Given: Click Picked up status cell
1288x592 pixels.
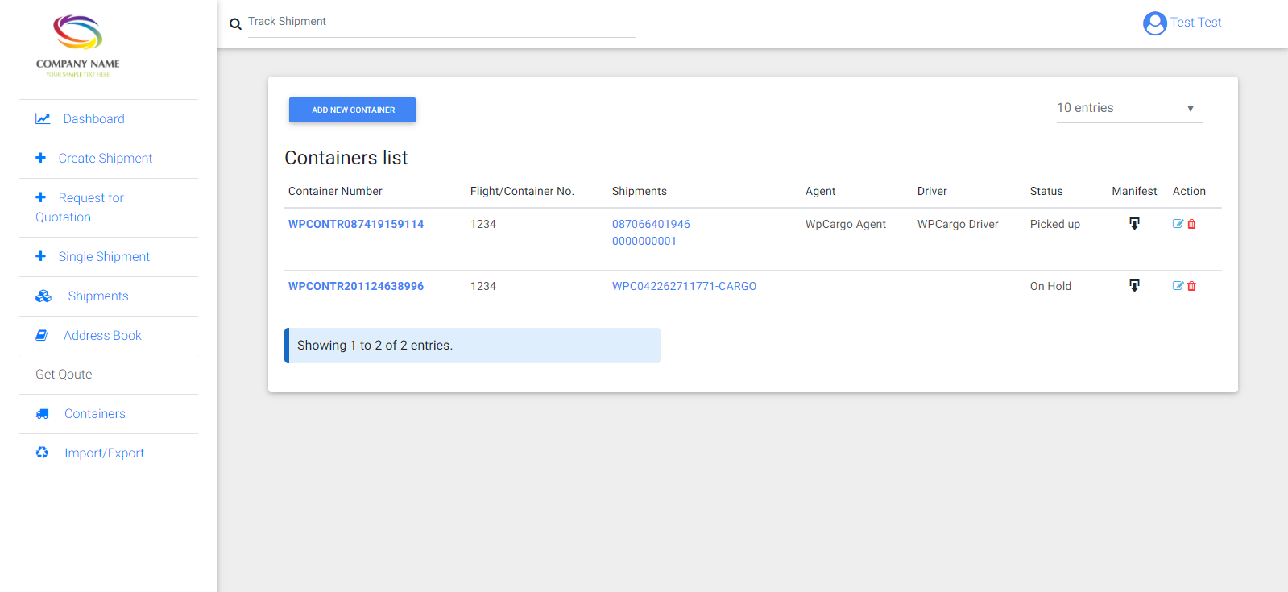Looking at the screenshot, I should click(1055, 224).
